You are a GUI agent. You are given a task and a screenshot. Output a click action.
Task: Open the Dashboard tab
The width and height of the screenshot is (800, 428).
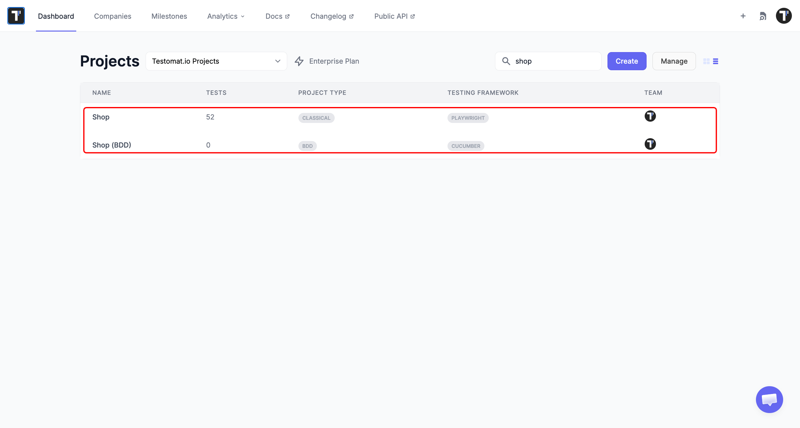[56, 16]
